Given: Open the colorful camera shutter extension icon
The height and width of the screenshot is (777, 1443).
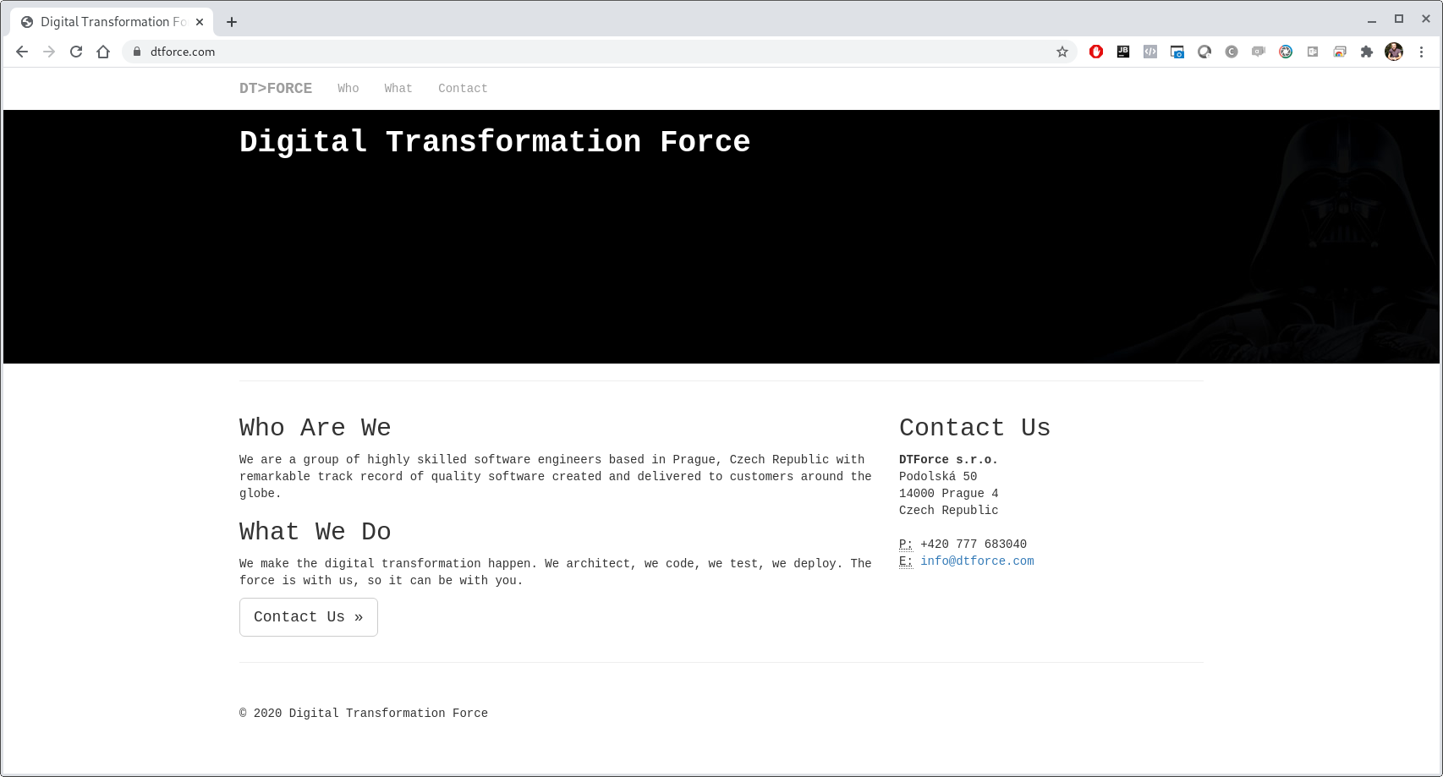Looking at the screenshot, I should click(x=1286, y=52).
